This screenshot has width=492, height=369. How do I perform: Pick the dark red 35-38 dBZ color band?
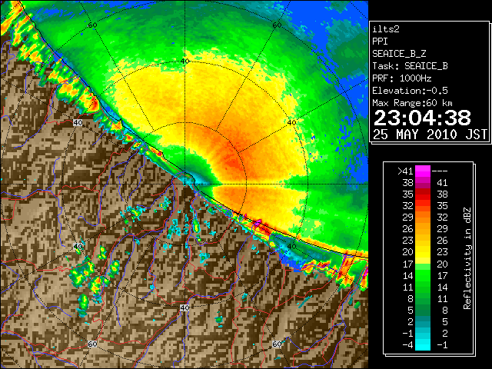pyautogui.click(x=423, y=194)
